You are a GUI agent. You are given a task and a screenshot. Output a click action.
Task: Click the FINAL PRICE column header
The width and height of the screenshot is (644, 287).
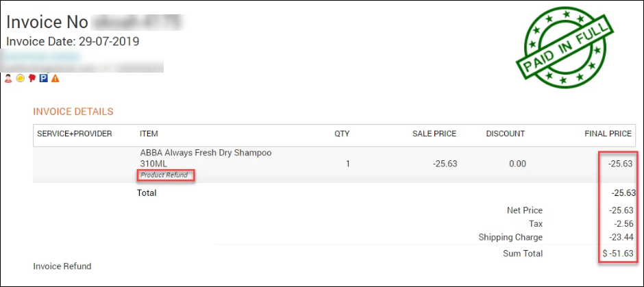coord(608,134)
